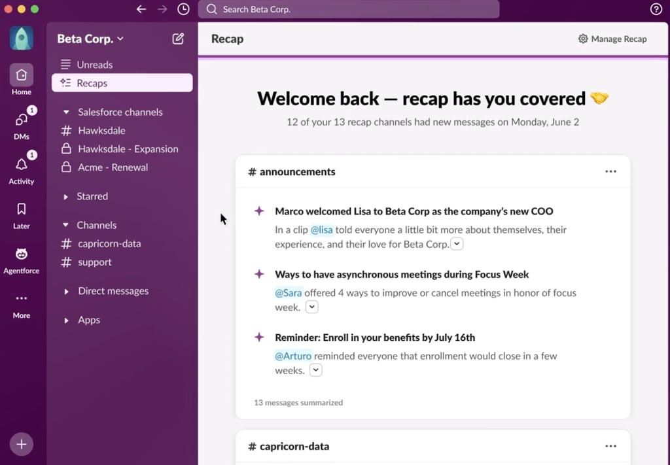Select the Unreads view
This screenshot has height=465, width=670.
[96, 64]
